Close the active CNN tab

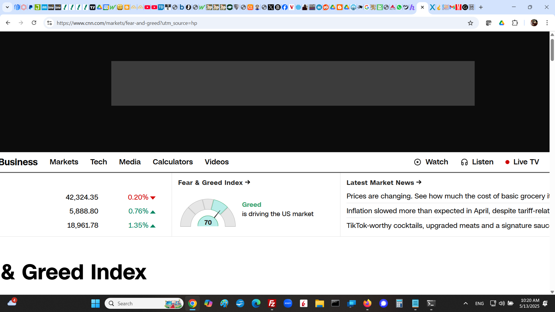pyautogui.click(x=422, y=7)
